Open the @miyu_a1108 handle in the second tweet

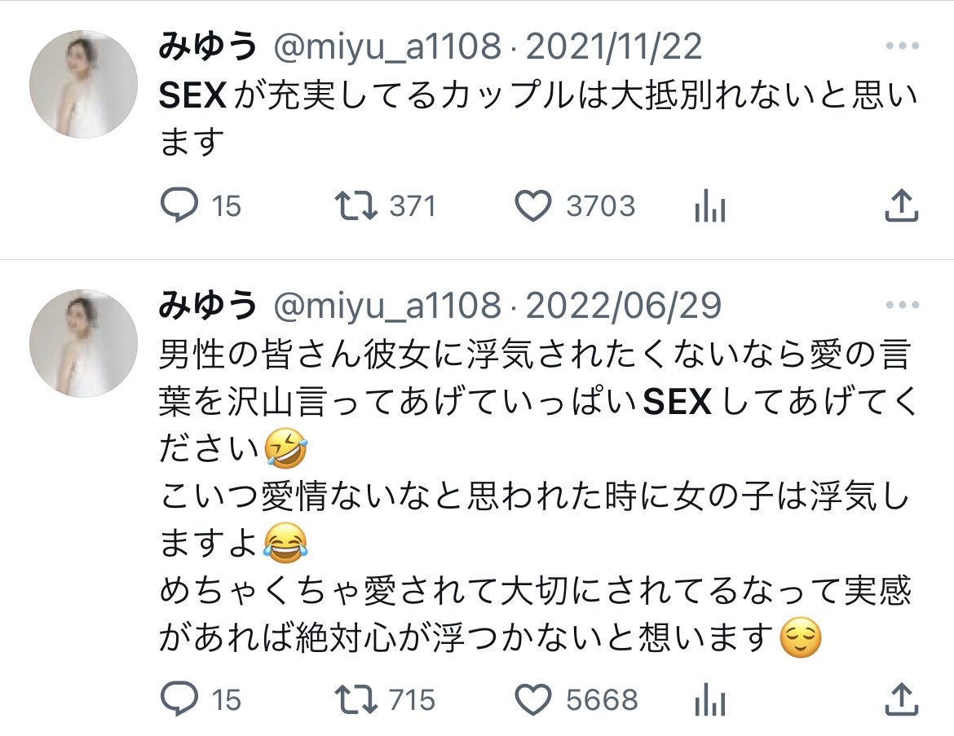click(387, 306)
